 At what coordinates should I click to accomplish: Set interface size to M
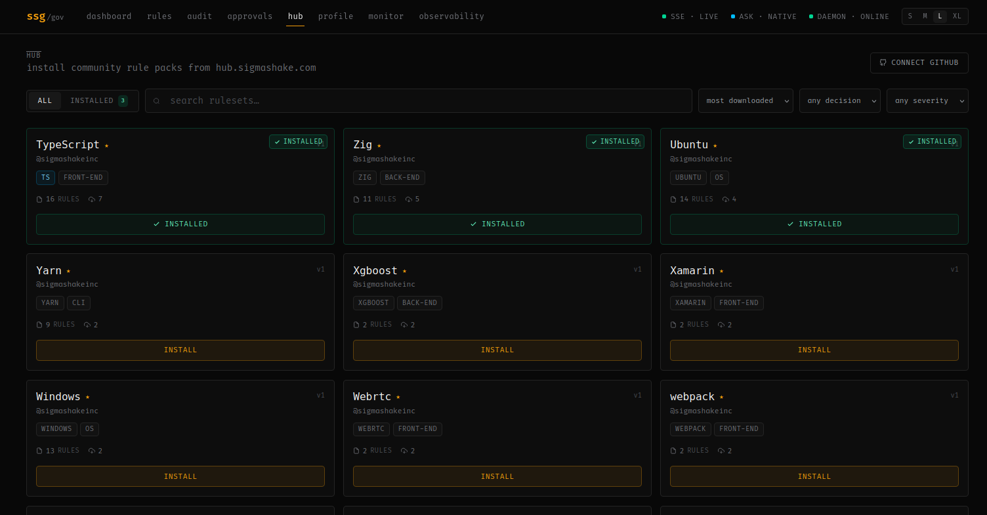click(925, 16)
